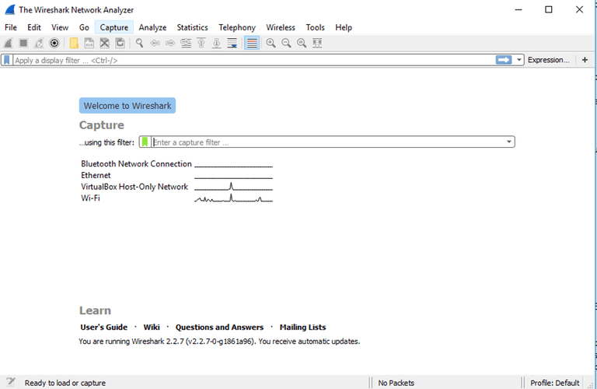Click Profile: Default in status bar

click(555, 383)
